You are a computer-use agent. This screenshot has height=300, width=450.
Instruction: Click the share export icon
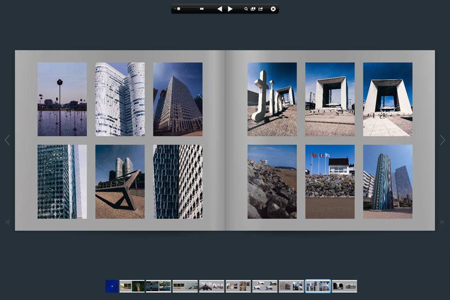[261, 9]
